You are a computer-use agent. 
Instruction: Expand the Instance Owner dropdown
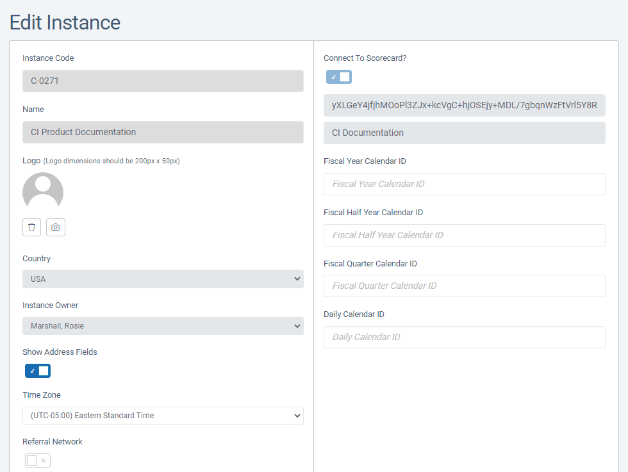tap(163, 326)
